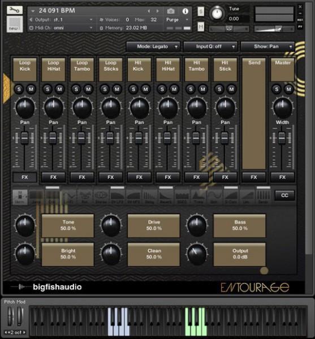Open the wrench instrument edit icon

[15, 10]
